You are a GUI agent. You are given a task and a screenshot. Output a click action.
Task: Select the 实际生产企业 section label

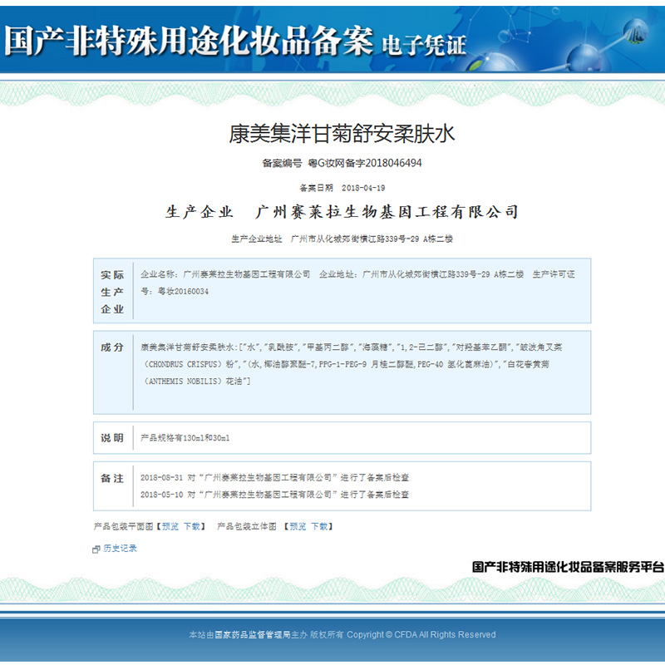pyautogui.click(x=112, y=293)
